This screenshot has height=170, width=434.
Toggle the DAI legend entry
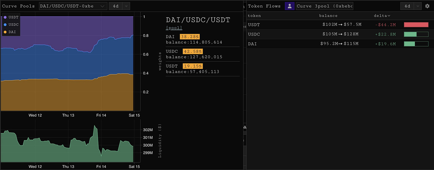coord(10,32)
